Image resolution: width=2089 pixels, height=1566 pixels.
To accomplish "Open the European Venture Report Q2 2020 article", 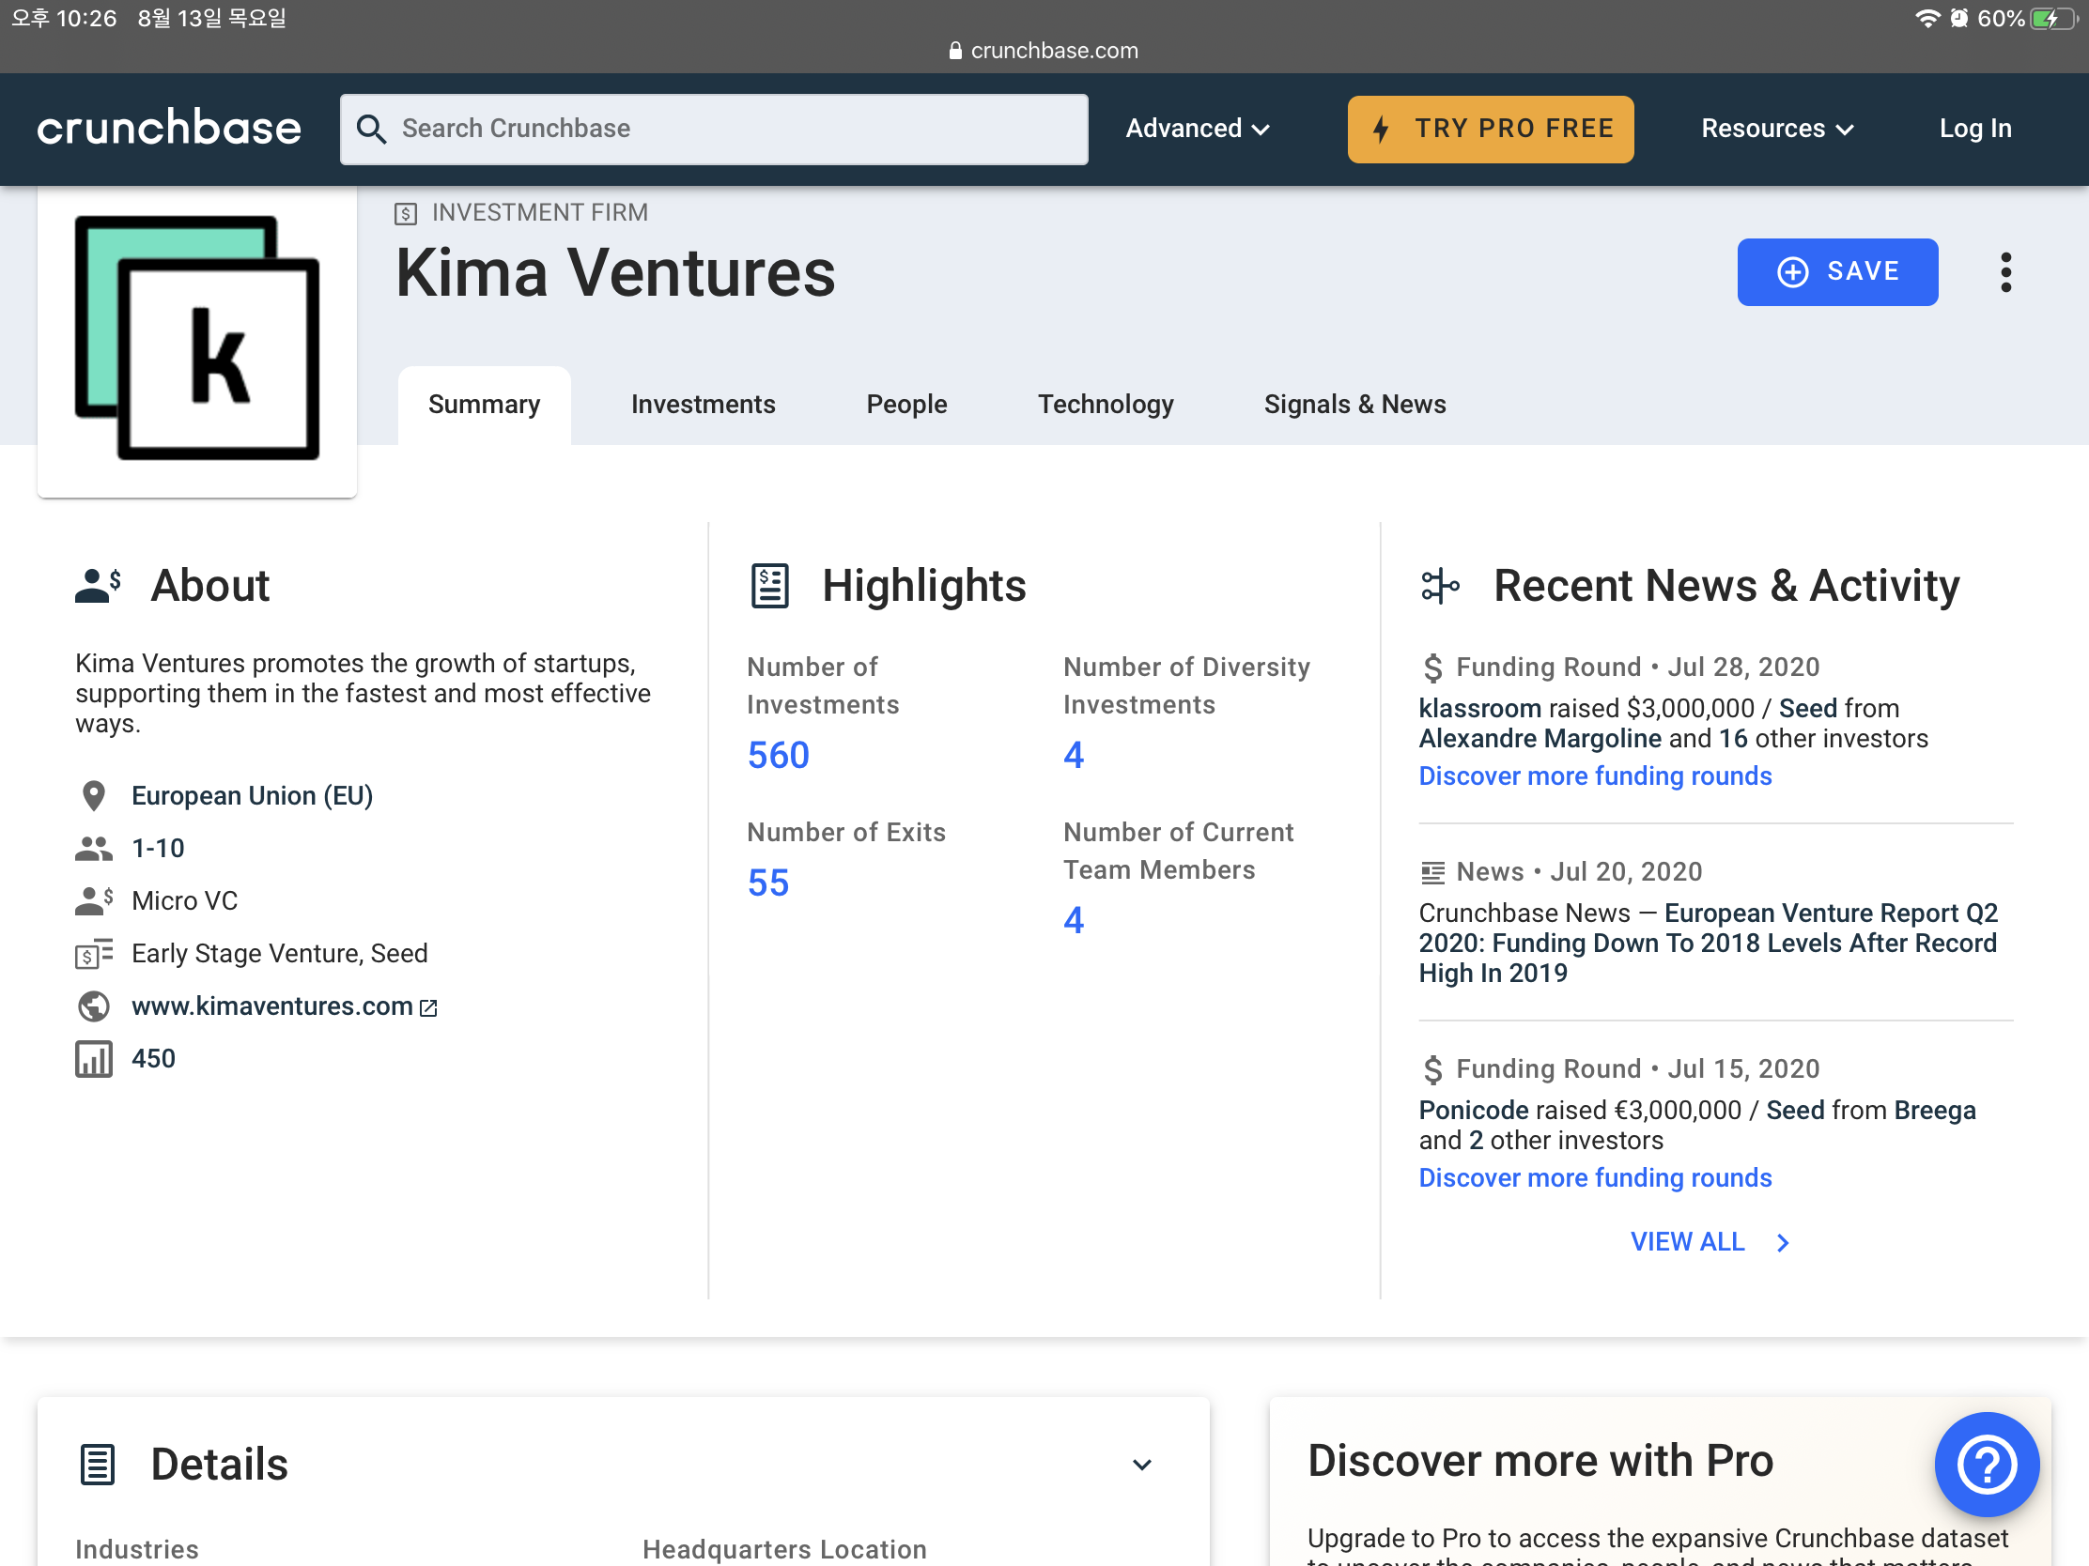I will [x=1709, y=944].
